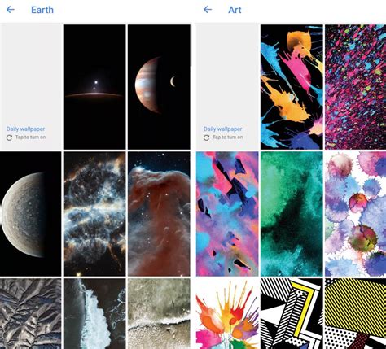This screenshot has width=386, height=349.
Task: Select the Jupiter and moon wallpaper
Action: pos(159,87)
